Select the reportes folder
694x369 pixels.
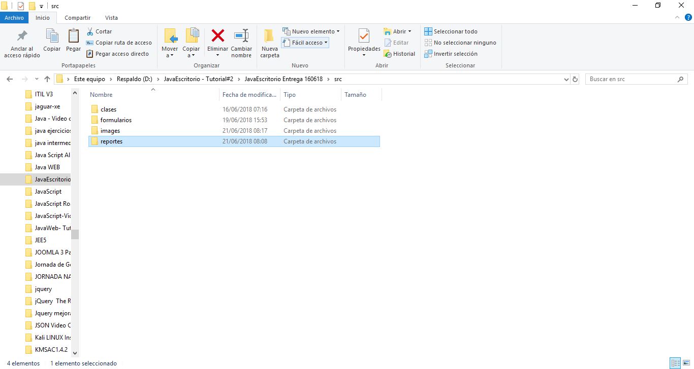(234, 141)
